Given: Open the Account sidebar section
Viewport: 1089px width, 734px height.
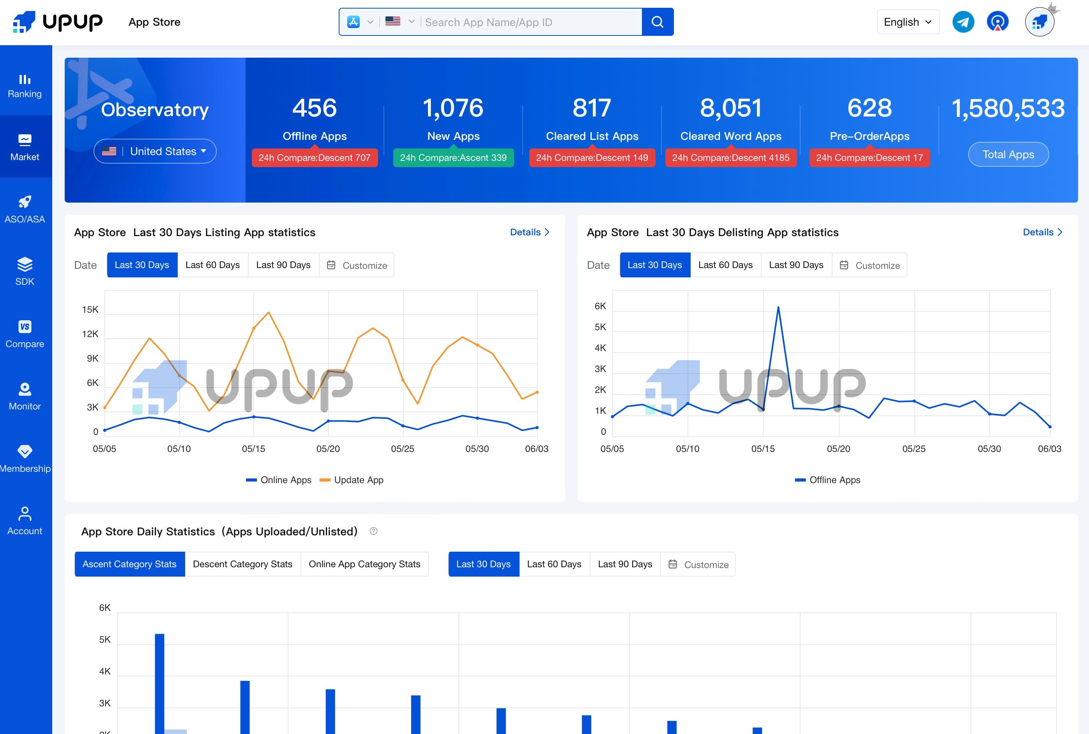Looking at the screenshot, I should point(25,521).
